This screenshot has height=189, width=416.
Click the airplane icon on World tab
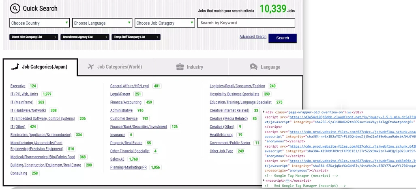(x=91, y=67)
